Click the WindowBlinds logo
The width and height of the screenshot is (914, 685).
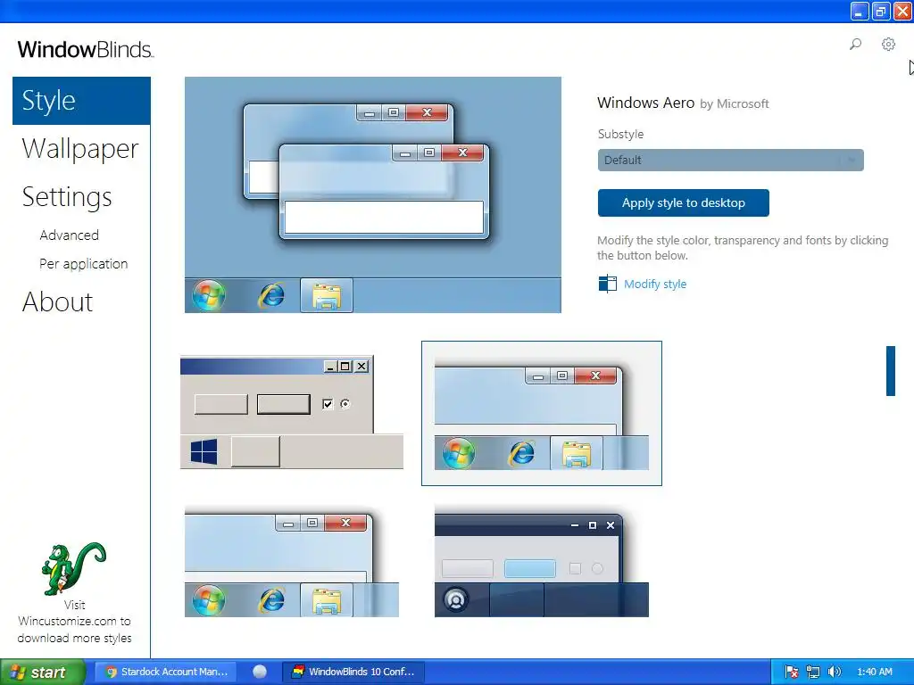tap(86, 50)
